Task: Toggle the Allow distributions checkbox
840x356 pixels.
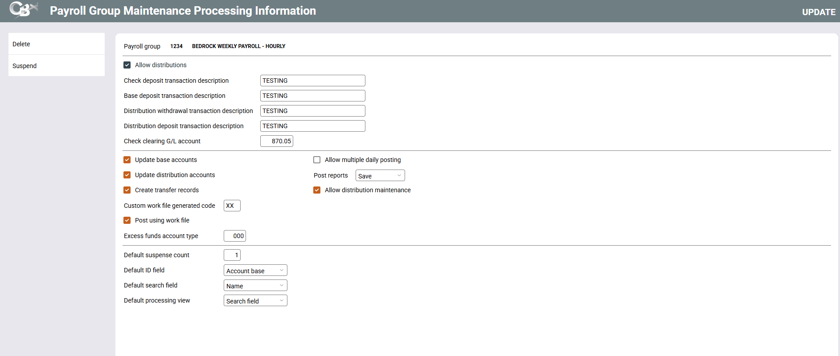Action: pos(127,65)
